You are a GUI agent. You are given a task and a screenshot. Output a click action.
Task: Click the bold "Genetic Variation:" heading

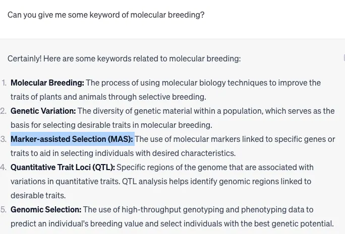pos(43,111)
